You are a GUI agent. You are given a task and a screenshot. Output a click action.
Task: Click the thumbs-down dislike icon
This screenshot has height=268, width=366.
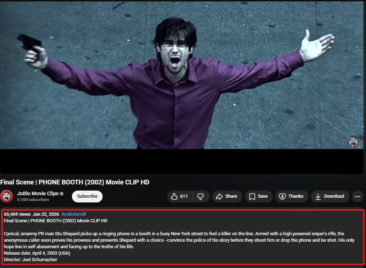200,197
